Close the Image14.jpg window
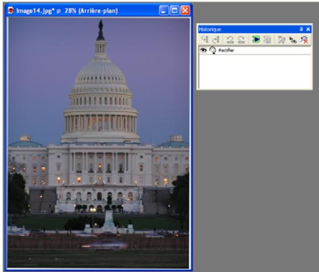This screenshot has width=319, height=272. click(x=185, y=10)
